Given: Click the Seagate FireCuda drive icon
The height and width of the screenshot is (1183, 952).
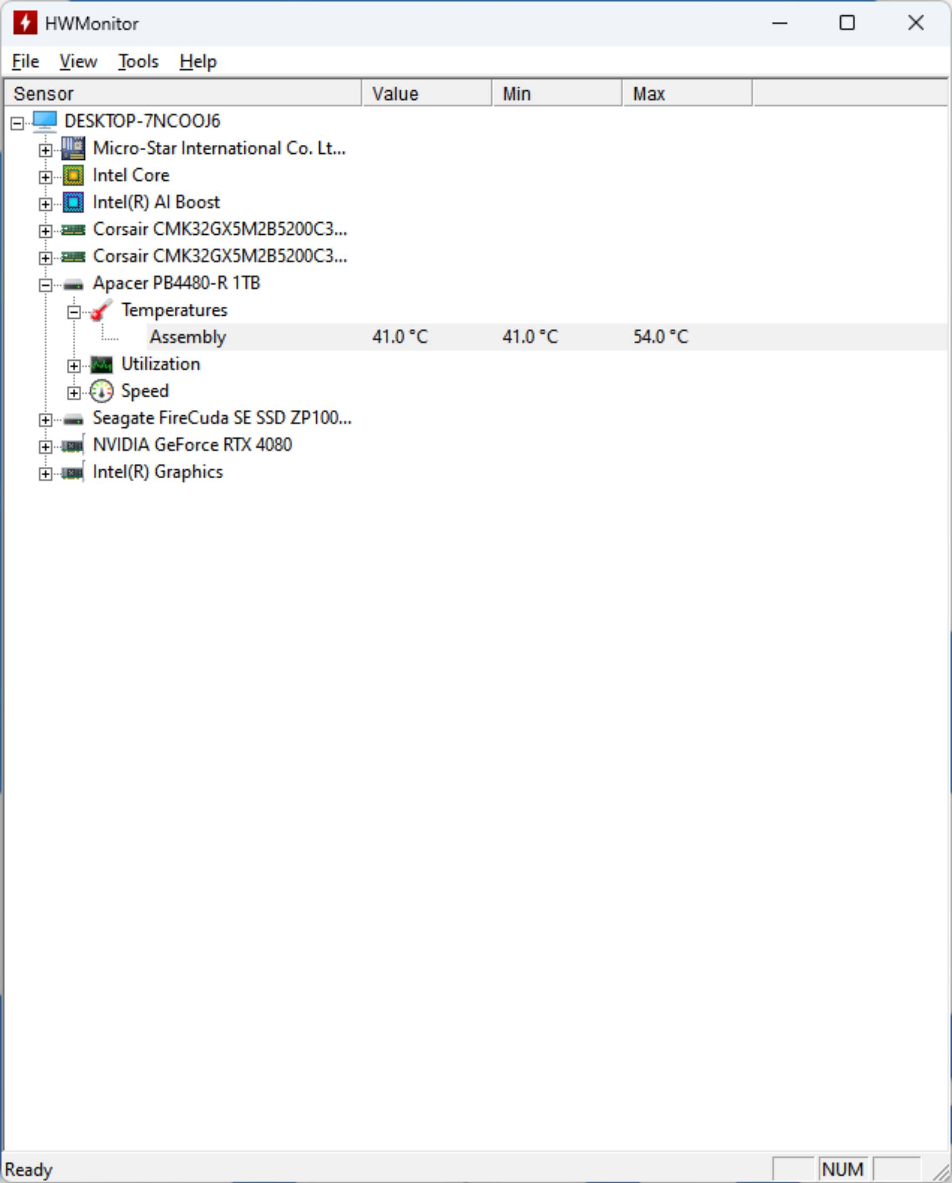Looking at the screenshot, I should pos(73,420).
